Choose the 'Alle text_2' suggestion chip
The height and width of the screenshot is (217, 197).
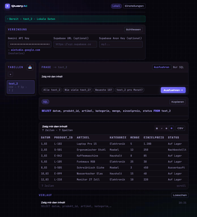pos(52,90)
